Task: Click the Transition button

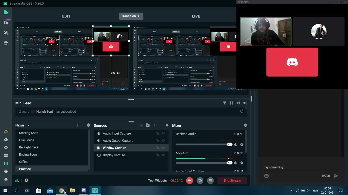Action: coord(131,16)
